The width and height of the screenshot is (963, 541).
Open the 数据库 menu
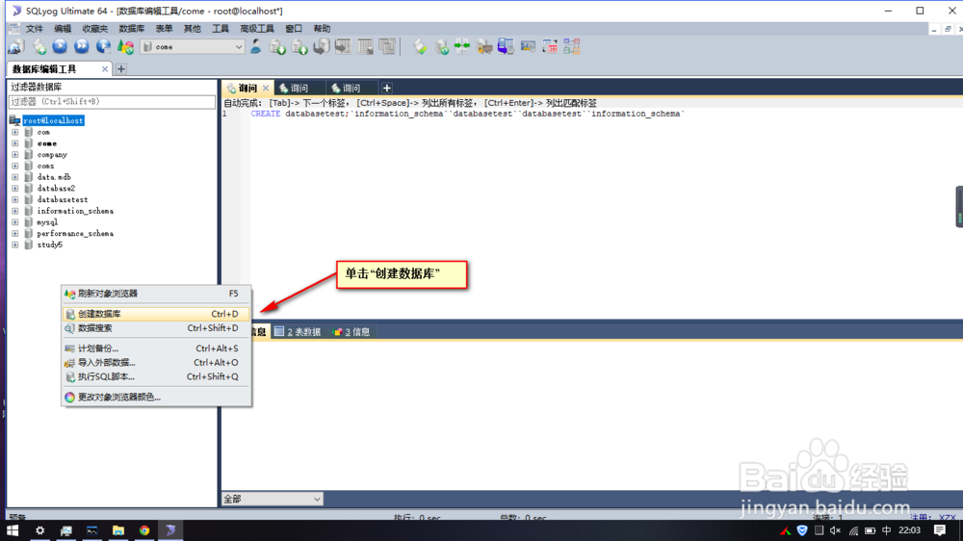point(131,29)
